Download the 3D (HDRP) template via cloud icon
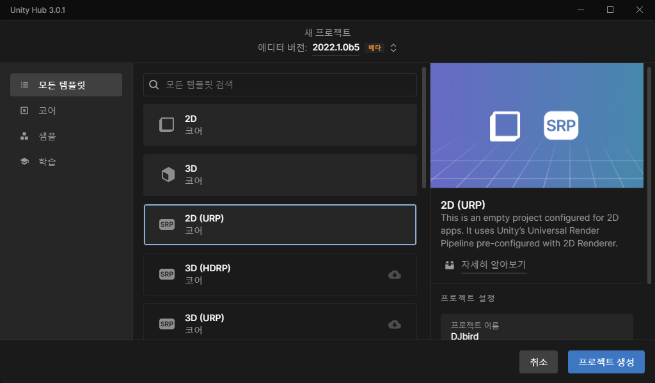 click(x=394, y=274)
